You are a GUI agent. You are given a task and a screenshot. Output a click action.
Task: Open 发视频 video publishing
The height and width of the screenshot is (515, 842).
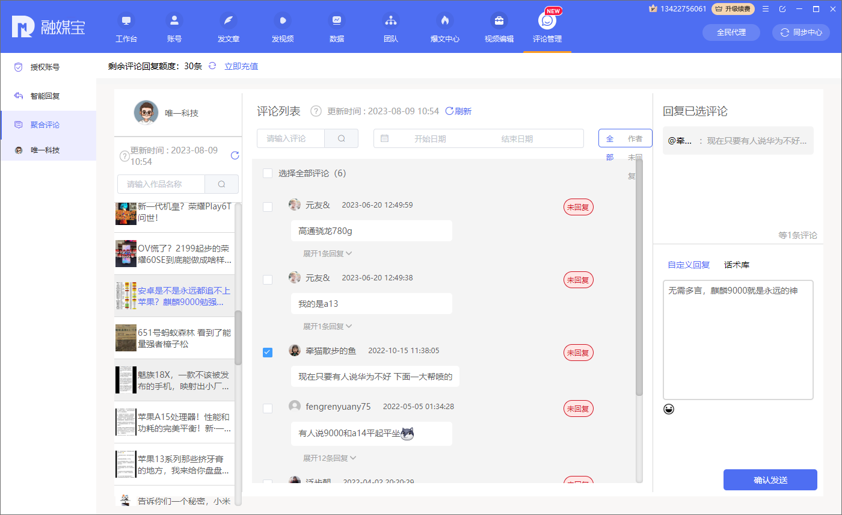click(x=283, y=28)
